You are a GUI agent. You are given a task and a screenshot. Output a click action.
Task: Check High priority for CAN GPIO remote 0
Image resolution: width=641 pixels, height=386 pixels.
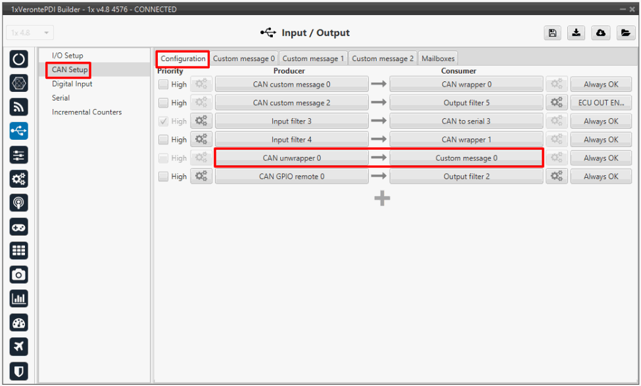tap(163, 177)
